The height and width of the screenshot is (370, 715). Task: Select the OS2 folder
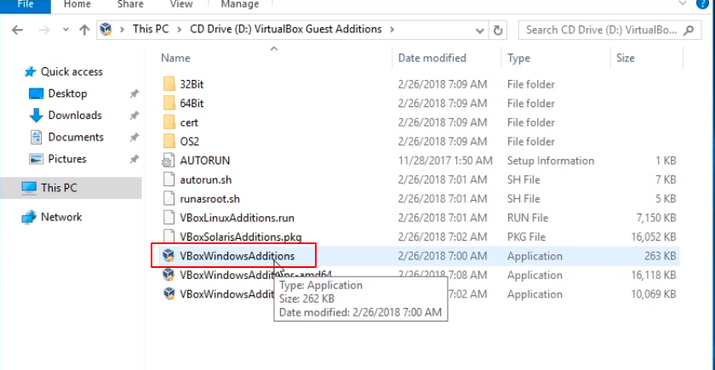(189, 142)
